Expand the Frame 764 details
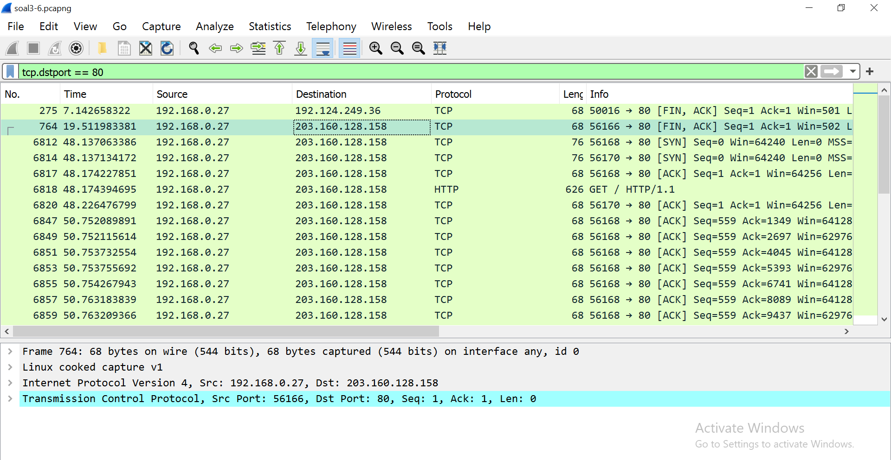This screenshot has height=460, width=891. (10, 352)
